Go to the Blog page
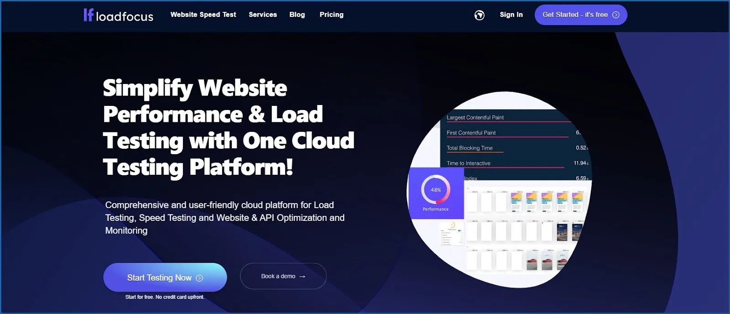The image size is (730, 314). [x=297, y=15]
